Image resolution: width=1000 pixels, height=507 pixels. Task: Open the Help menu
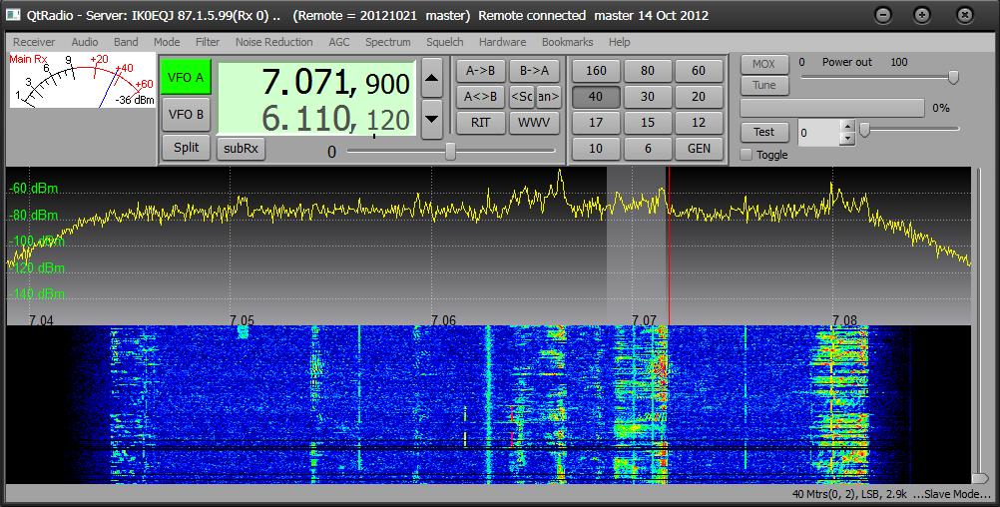click(x=619, y=42)
